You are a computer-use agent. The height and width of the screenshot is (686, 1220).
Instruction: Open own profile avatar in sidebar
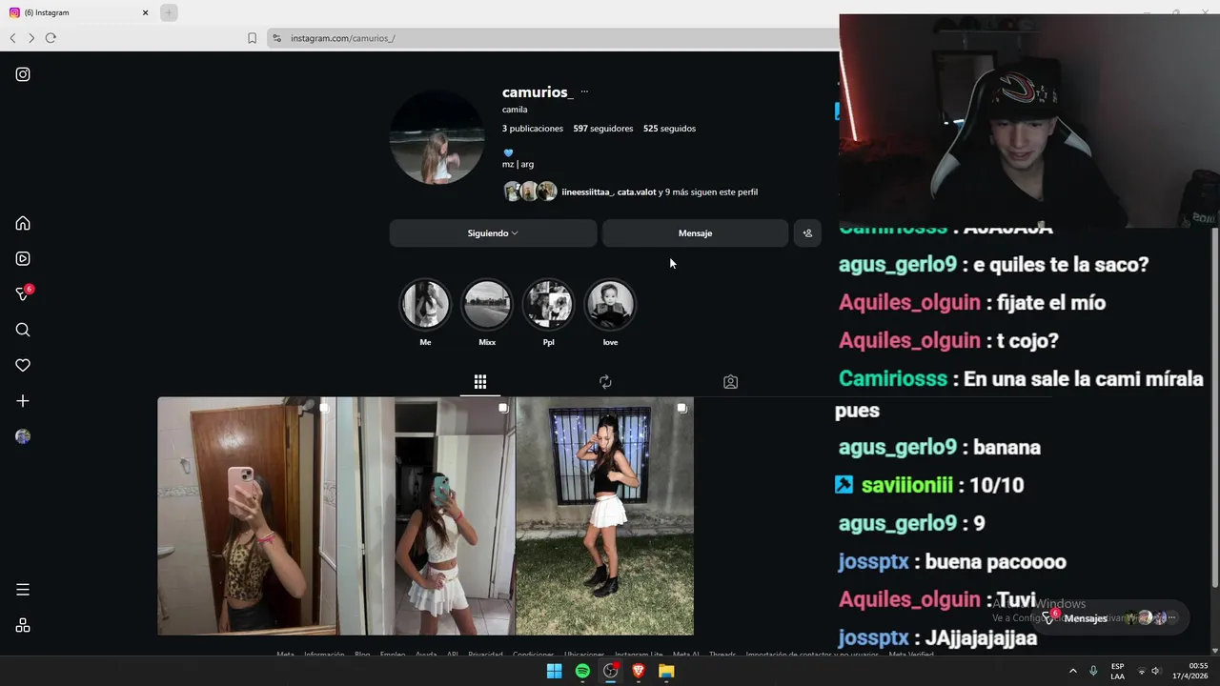23,436
